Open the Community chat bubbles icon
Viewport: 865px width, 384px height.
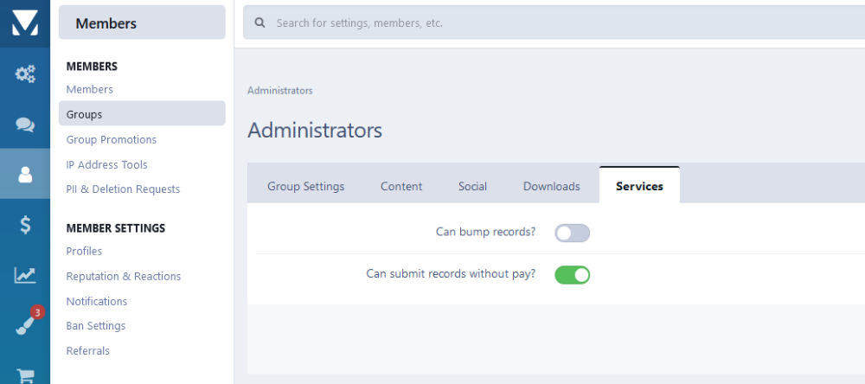(x=25, y=125)
